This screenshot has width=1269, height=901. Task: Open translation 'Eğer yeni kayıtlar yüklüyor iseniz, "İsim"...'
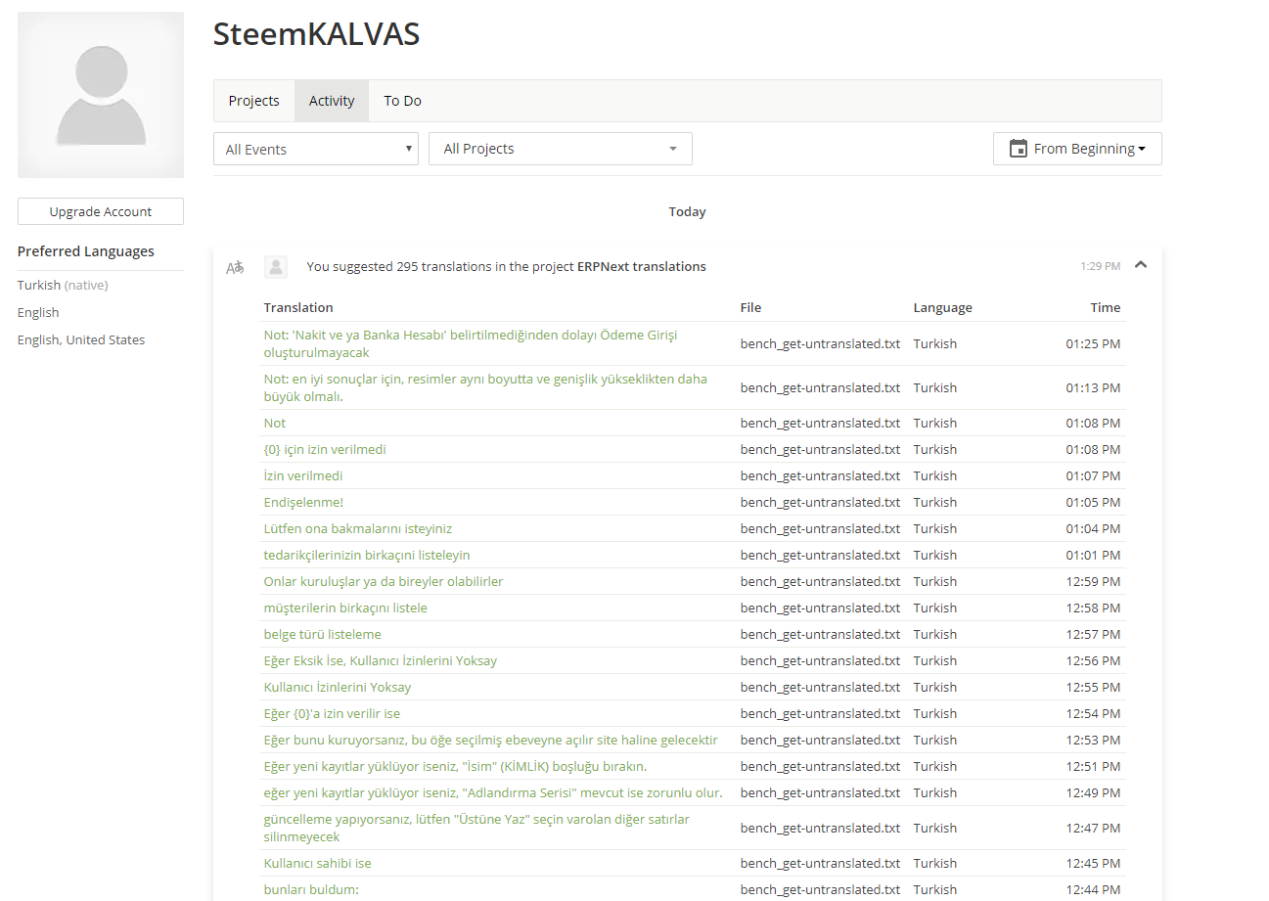(x=455, y=766)
